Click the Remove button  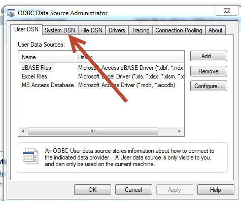coord(209,71)
